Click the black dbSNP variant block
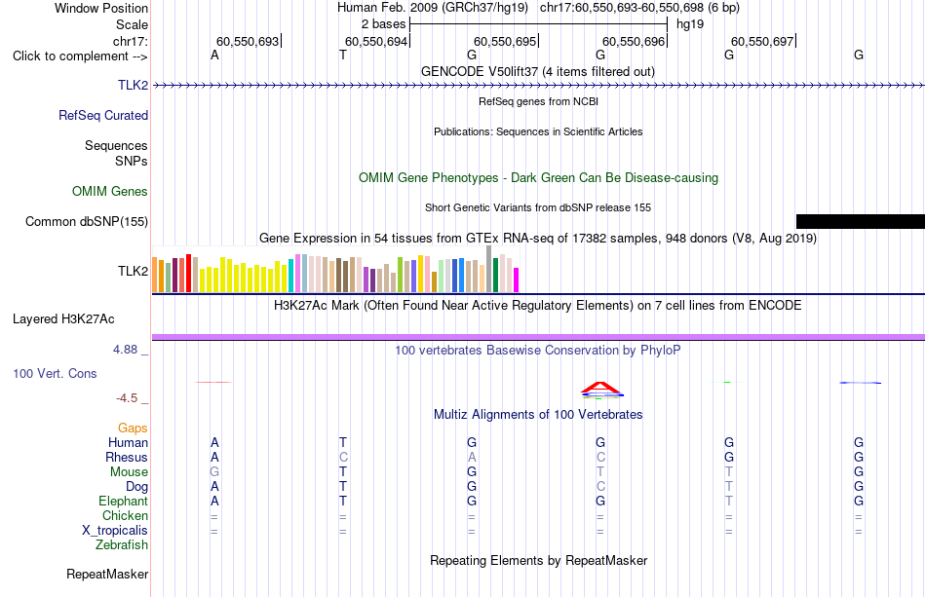This screenshot has height=597, width=926. pyautogui.click(x=861, y=221)
